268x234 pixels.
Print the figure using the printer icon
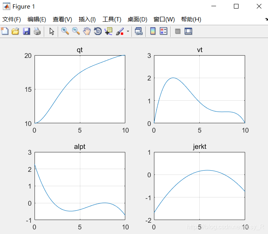pos(37,31)
